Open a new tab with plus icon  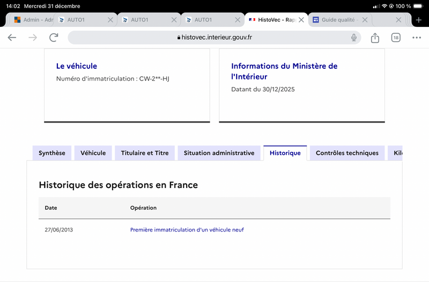pos(419,20)
